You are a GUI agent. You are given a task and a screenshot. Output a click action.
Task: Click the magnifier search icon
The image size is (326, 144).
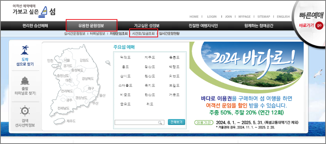click(x=160, y=123)
